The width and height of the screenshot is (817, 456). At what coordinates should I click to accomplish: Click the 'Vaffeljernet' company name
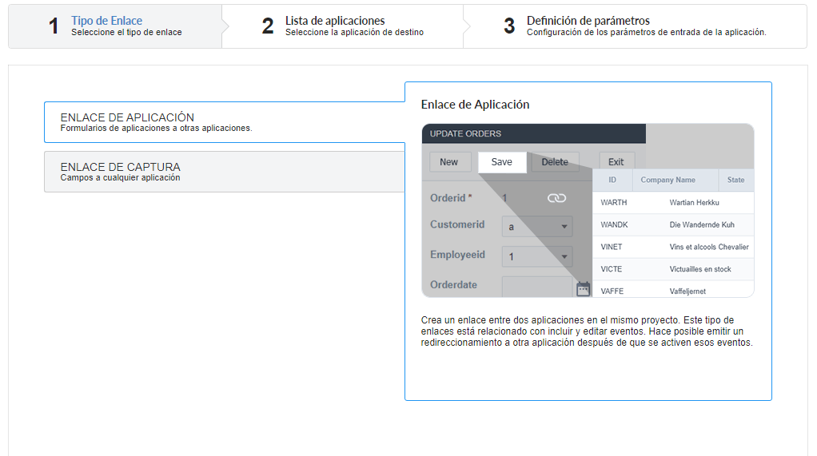click(x=687, y=291)
